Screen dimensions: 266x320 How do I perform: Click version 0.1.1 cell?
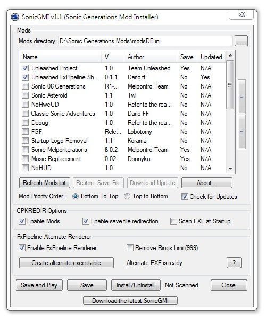pos(111,77)
